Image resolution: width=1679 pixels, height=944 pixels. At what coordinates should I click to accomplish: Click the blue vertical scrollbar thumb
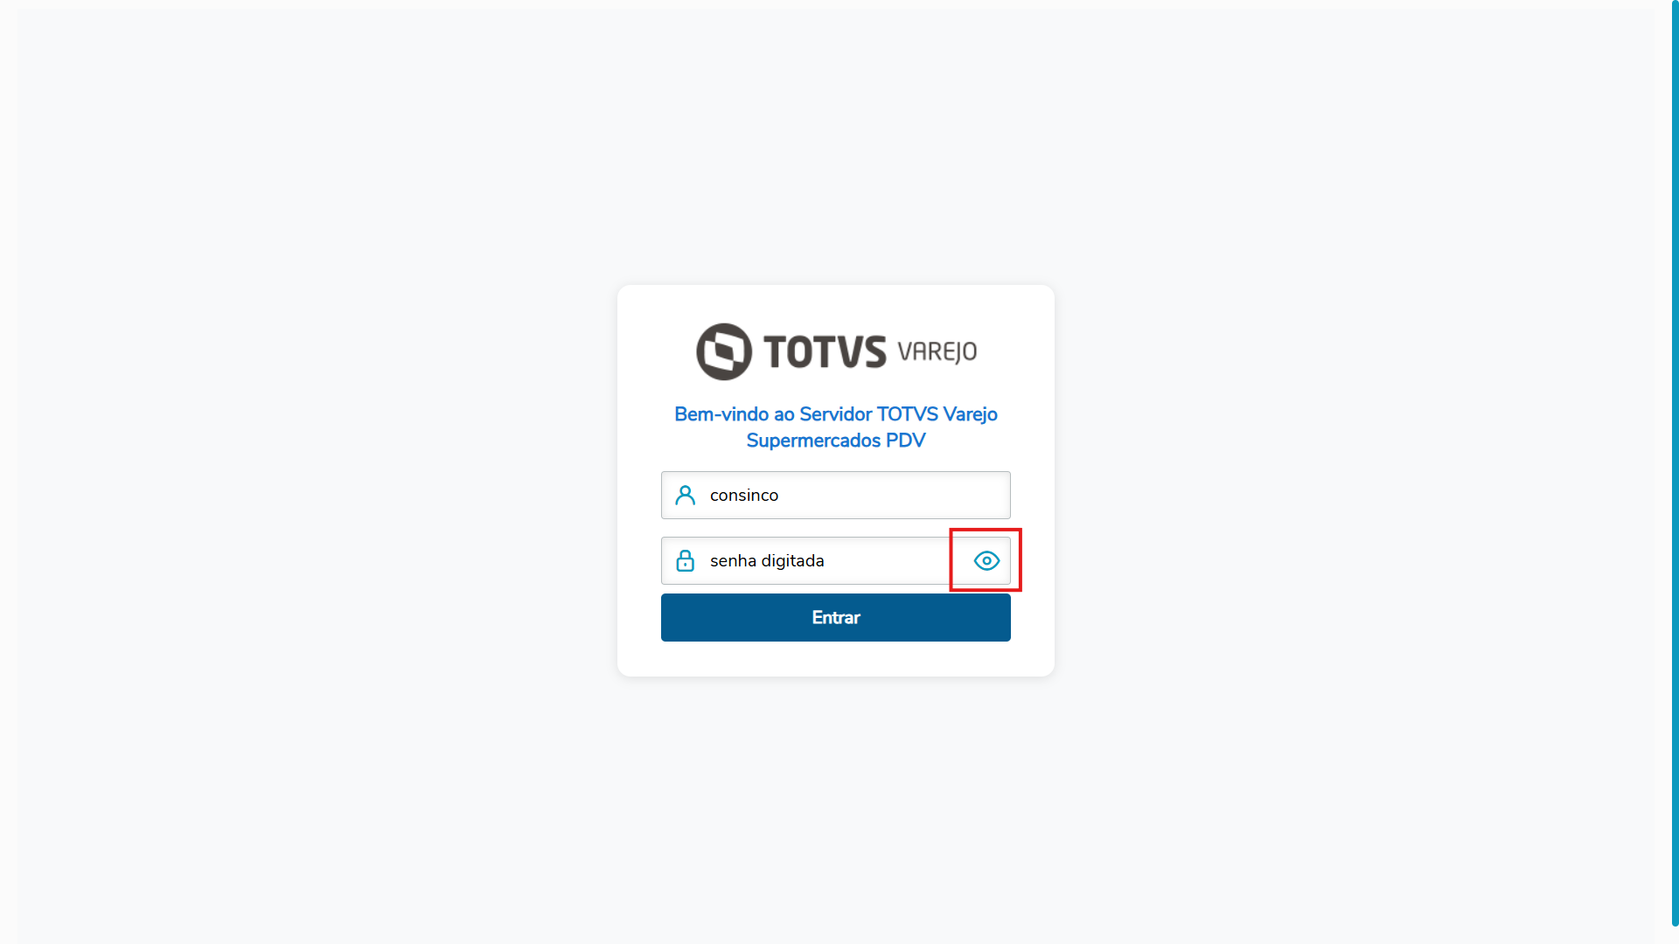[1675, 463]
